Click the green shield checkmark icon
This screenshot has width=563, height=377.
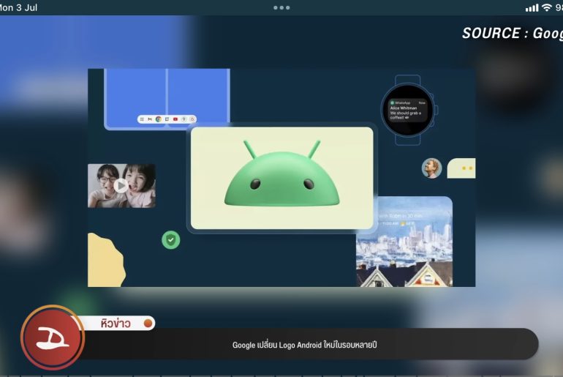(171, 239)
